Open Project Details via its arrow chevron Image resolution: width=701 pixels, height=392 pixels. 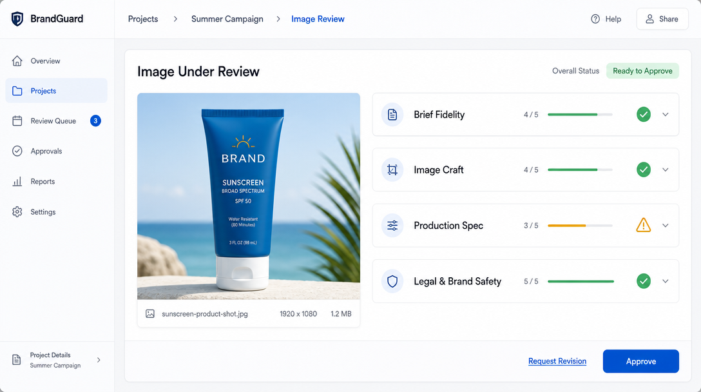pyautogui.click(x=99, y=360)
